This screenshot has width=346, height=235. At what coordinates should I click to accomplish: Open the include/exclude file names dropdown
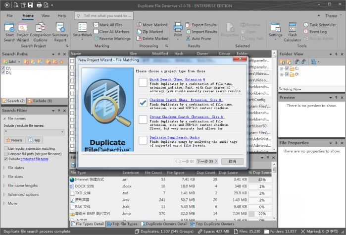(x=62, y=132)
